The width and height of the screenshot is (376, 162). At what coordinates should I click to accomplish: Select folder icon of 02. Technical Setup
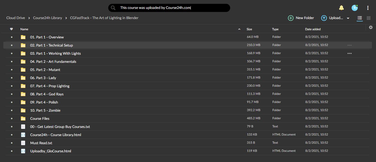point(23,45)
